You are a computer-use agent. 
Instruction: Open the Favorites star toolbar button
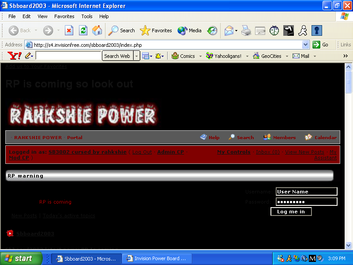click(x=156, y=30)
